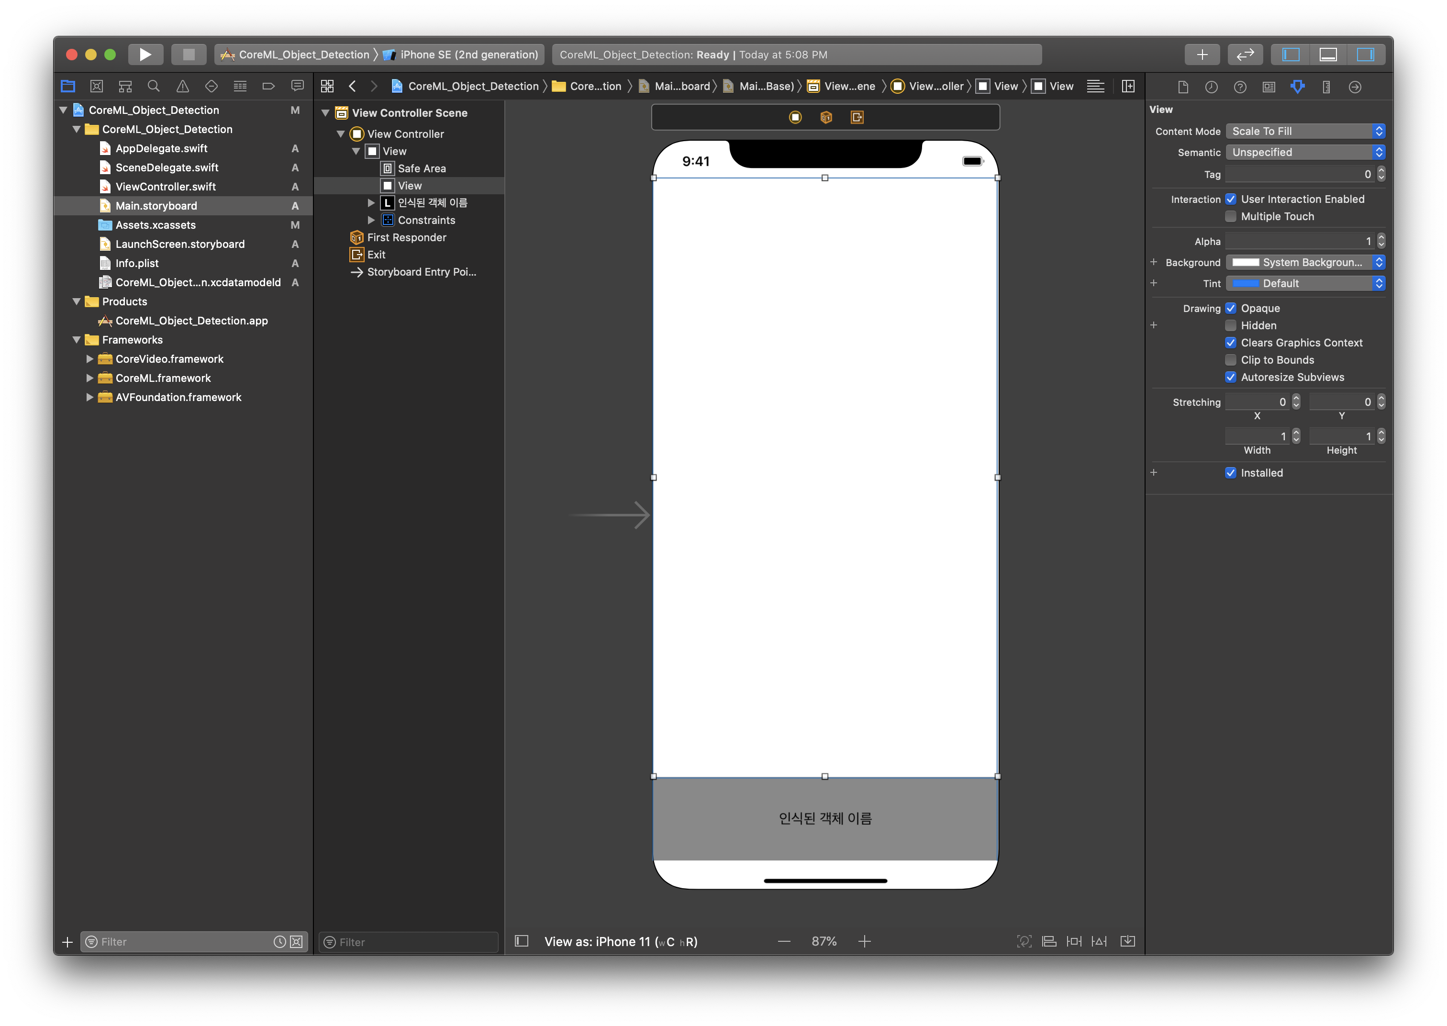The image size is (1447, 1026).
Task: Click the Run (play) button
Action: (145, 55)
